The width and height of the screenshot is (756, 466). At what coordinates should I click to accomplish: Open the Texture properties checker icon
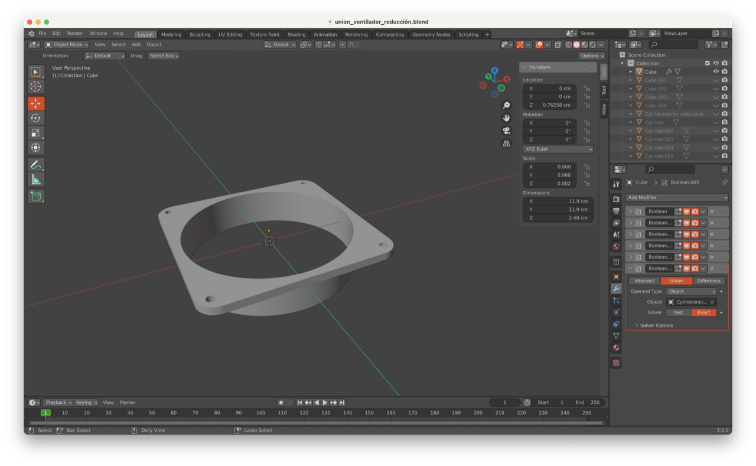click(x=616, y=363)
